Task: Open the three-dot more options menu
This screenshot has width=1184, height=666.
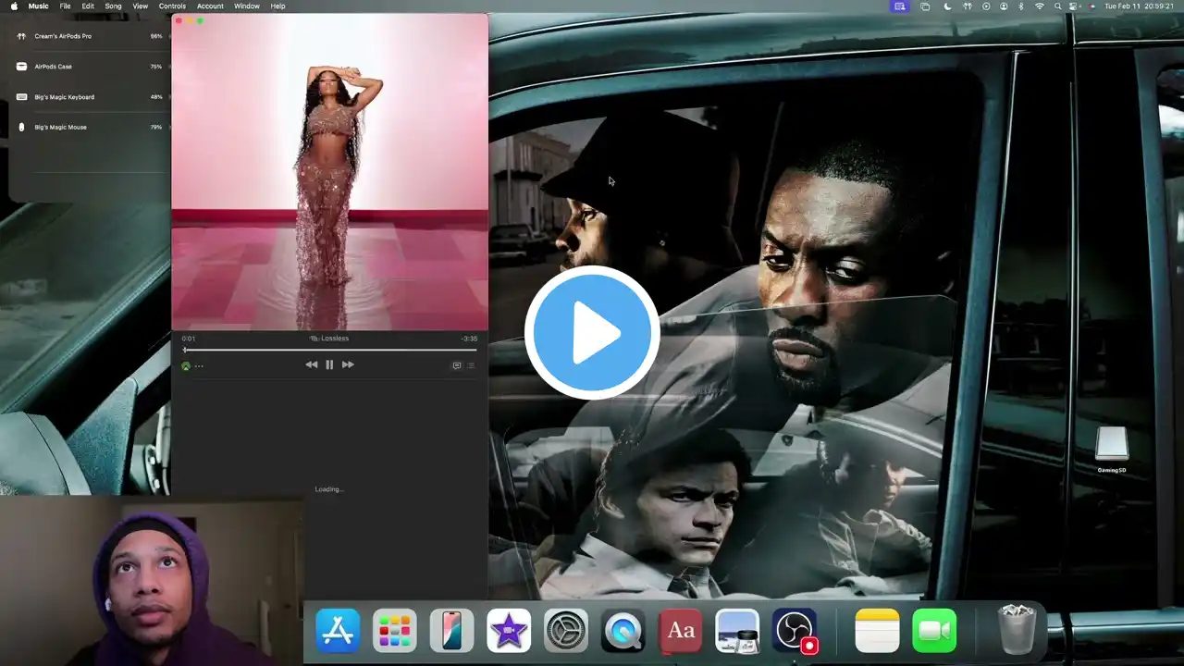Action: coord(199,366)
